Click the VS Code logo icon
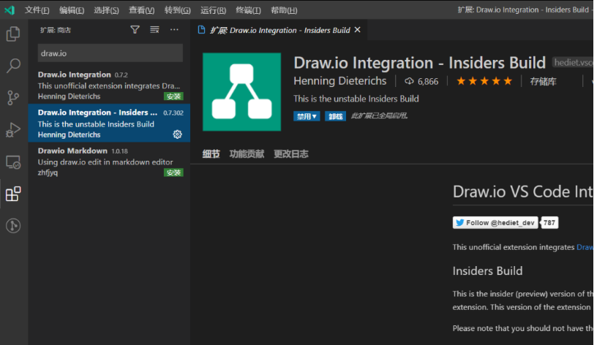 pos(10,10)
